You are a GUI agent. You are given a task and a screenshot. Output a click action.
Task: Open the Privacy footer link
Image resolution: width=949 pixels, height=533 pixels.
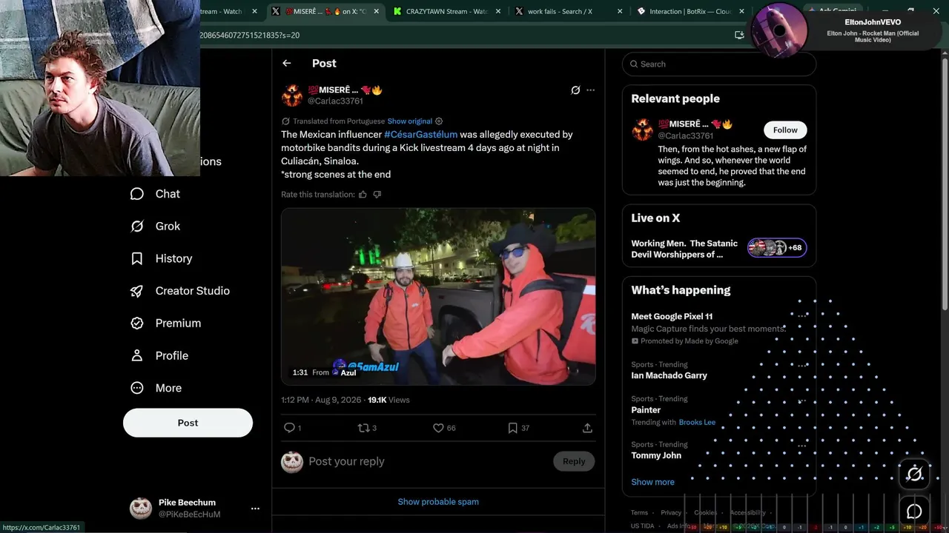pos(671,512)
